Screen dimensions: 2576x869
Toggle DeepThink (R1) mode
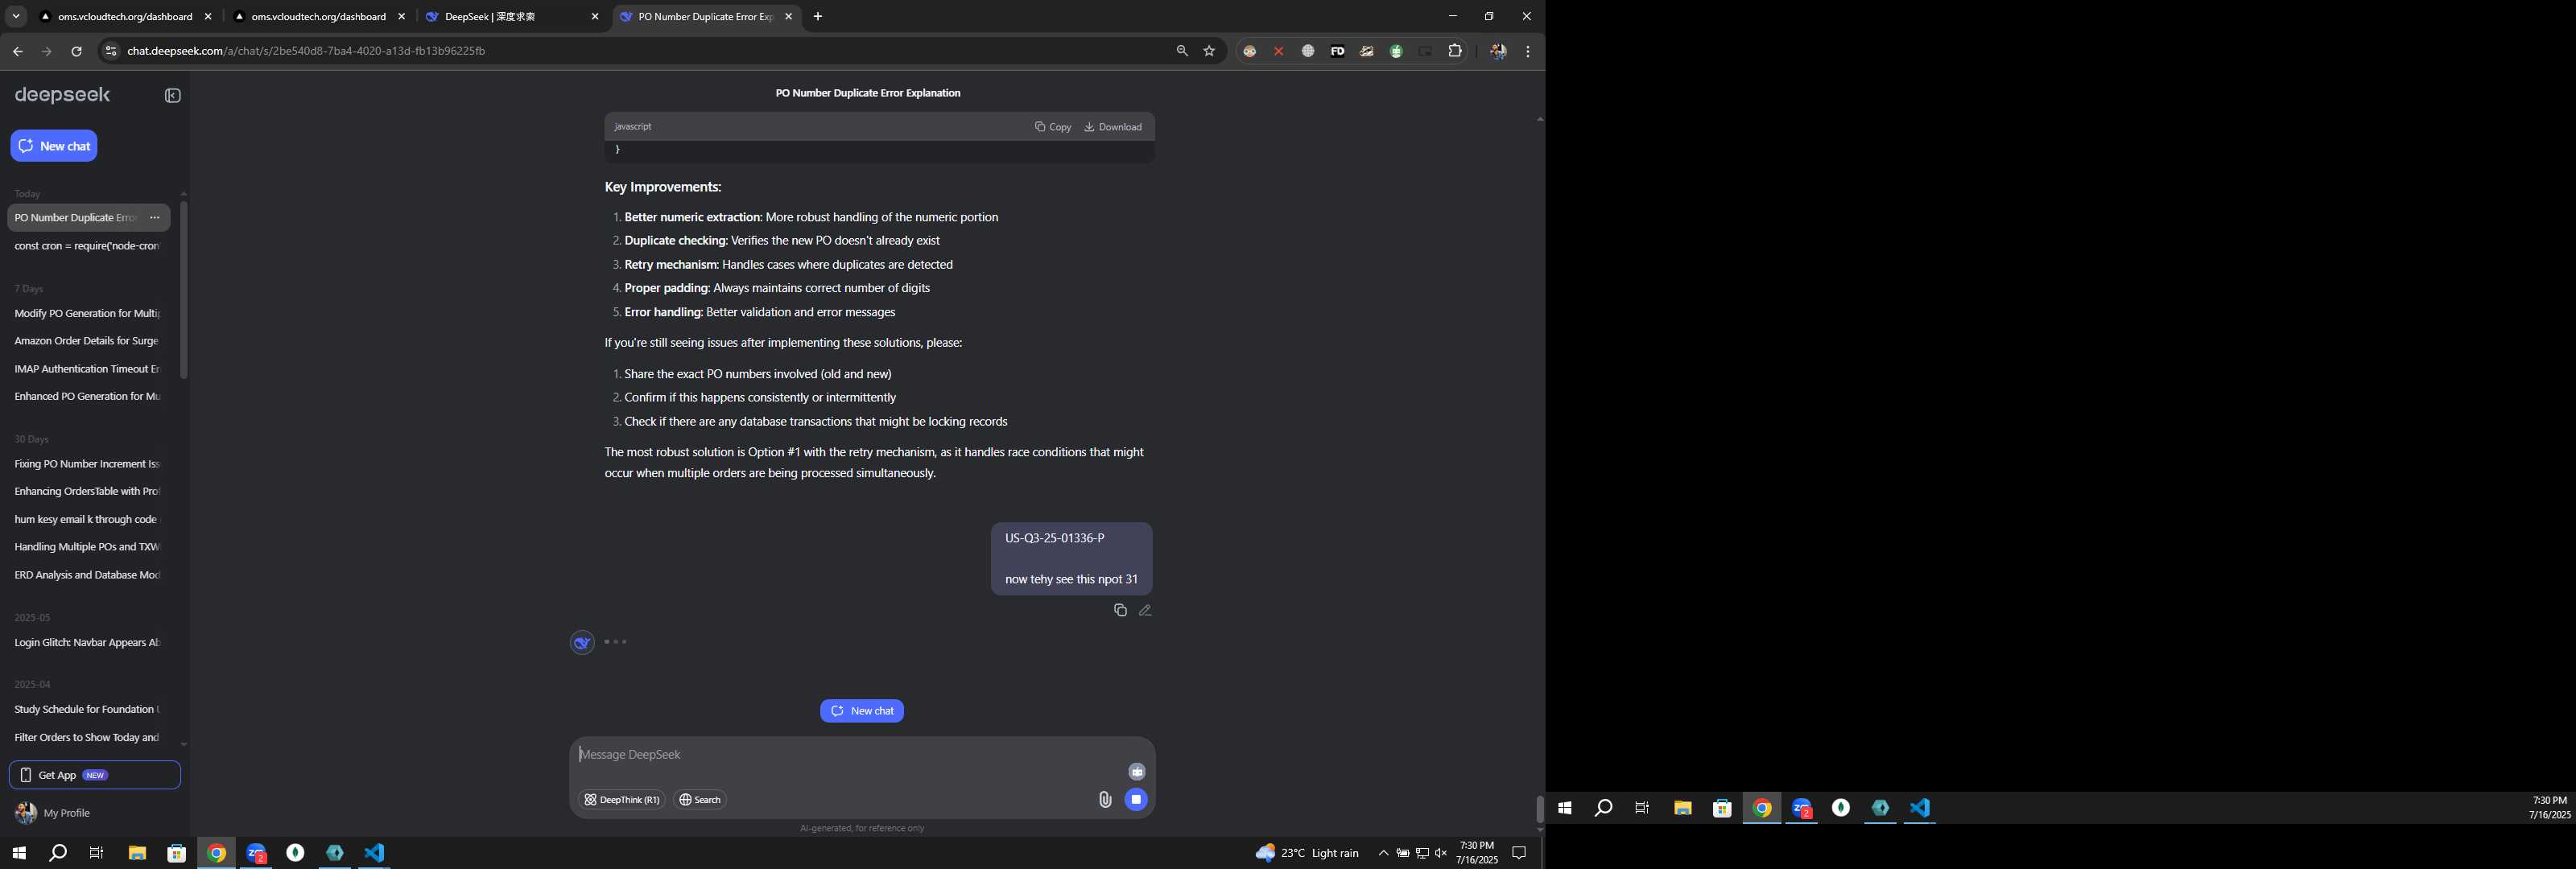point(622,800)
